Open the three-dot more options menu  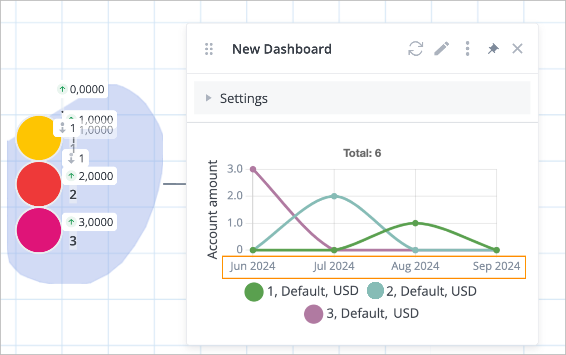click(467, 49)
